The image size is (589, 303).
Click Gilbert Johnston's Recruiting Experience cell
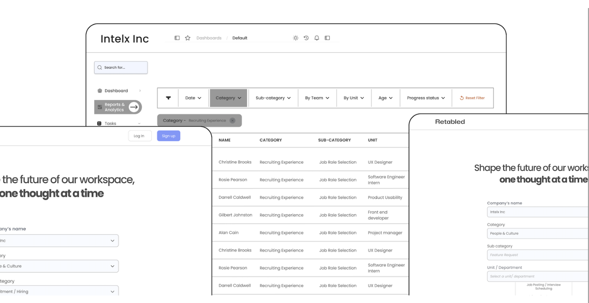click(281, 215)
